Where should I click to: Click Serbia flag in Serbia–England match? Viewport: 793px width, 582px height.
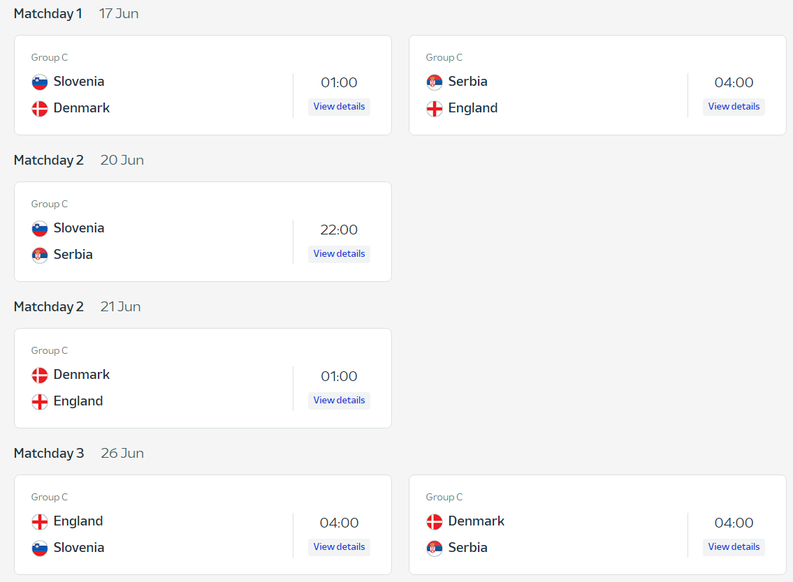435,82
